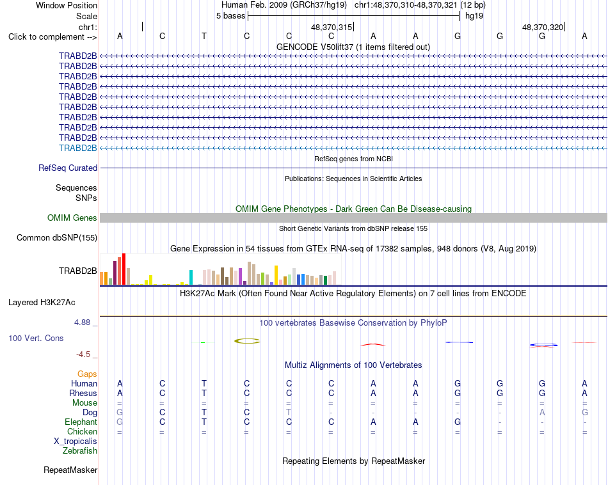Click the Dog alignment row label

(90, 413)
